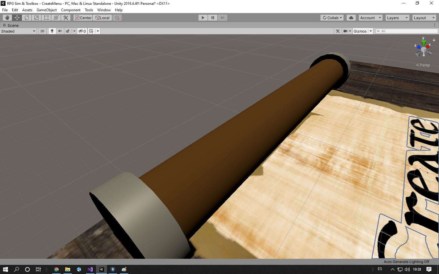Select the Move tool
Image resolution: width=439 pixels, height=274 pixels.
[17, 18]
